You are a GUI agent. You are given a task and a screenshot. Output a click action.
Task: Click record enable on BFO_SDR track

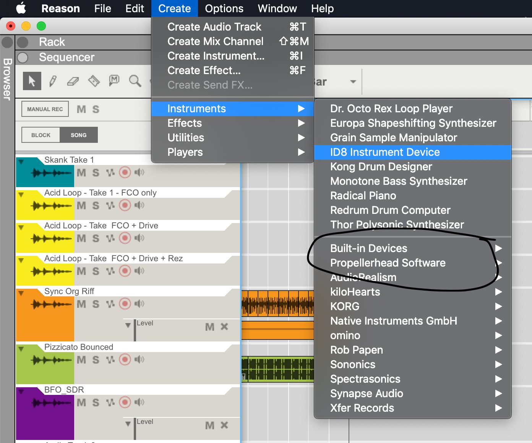[x=125, y=402]
